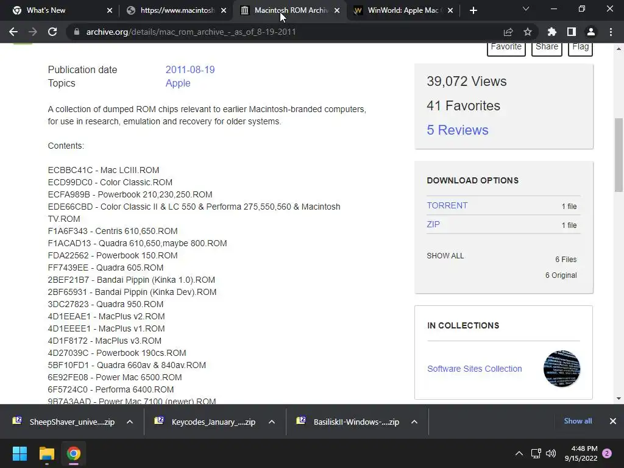This screenshot has height=468, width=624.
Task: Close the What's New tab
Action: click(x=110, y=10)
